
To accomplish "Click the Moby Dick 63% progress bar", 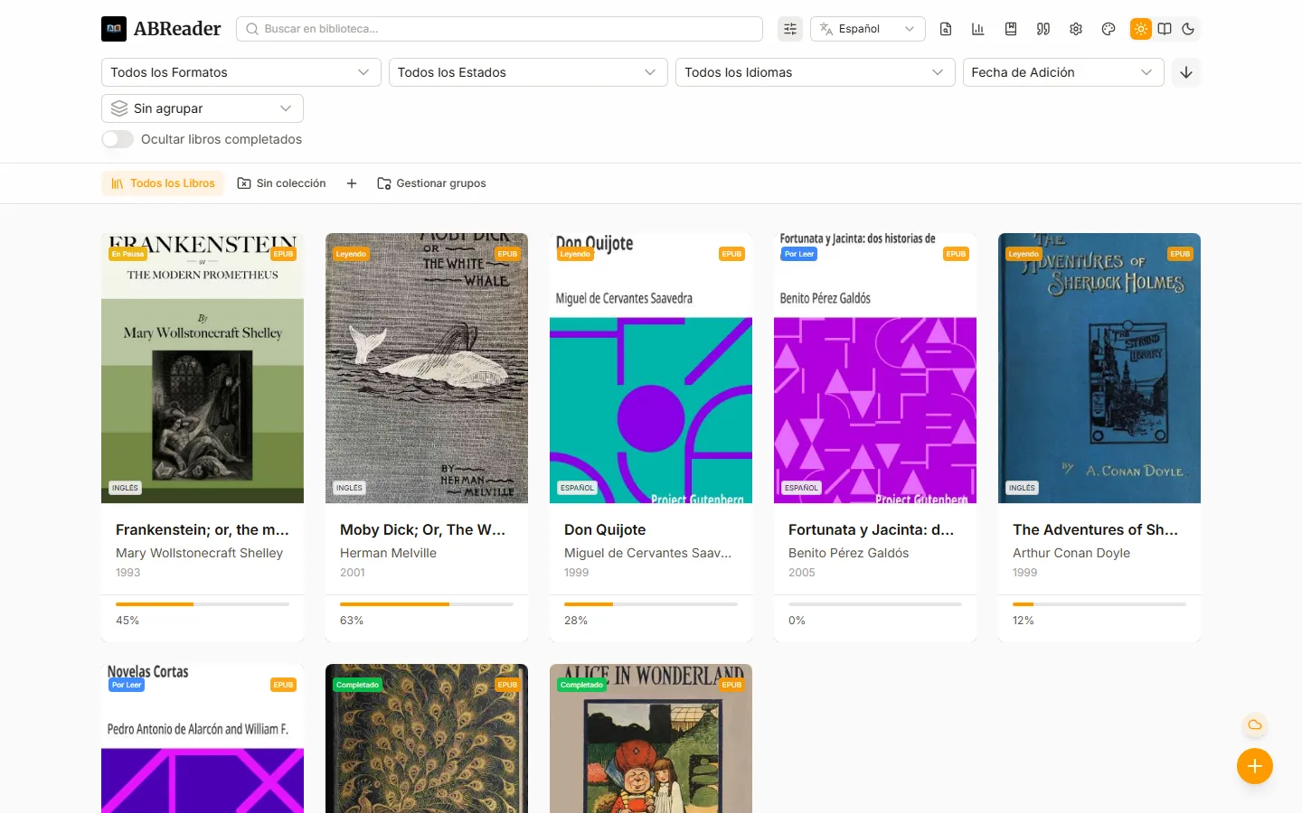I will tap(427, 604).
